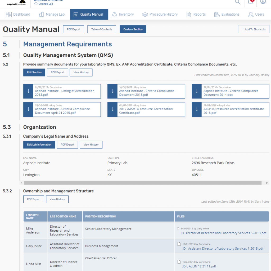Click Edit Lab Information button

[39, 145]
